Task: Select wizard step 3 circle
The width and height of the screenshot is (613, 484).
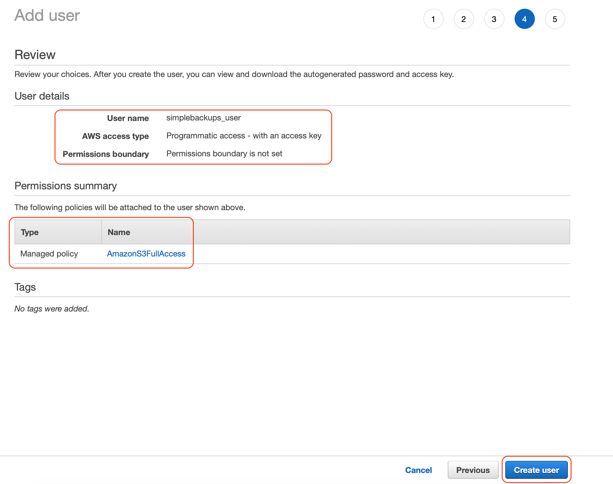Action: tap(494, 19)
